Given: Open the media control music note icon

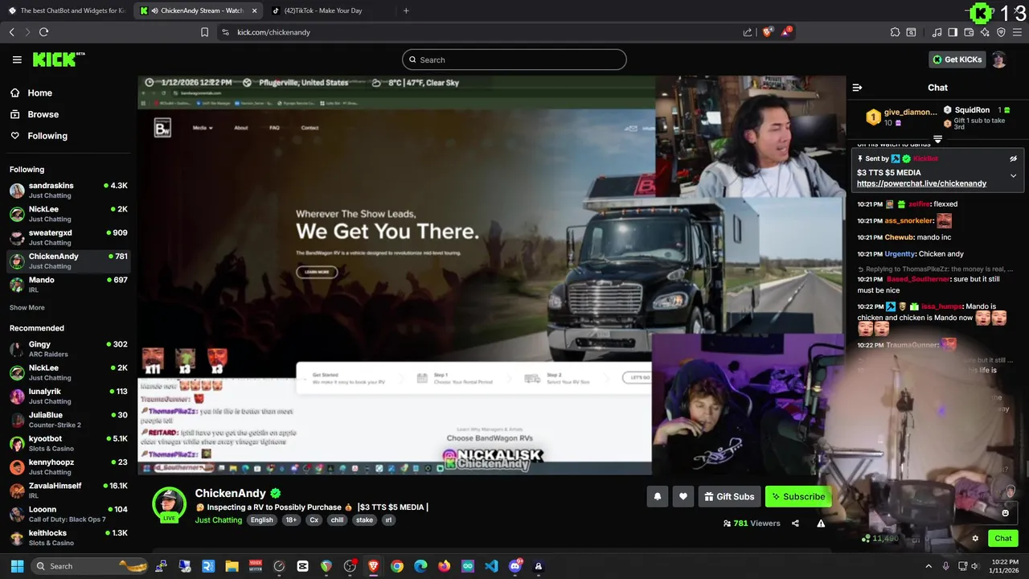Looking at the screenshot, I should pyautogui.click(x=937, y=32).
